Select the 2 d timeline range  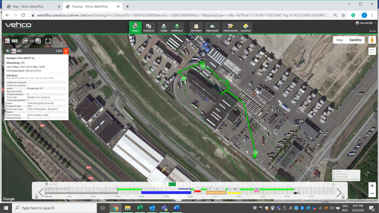179,184
